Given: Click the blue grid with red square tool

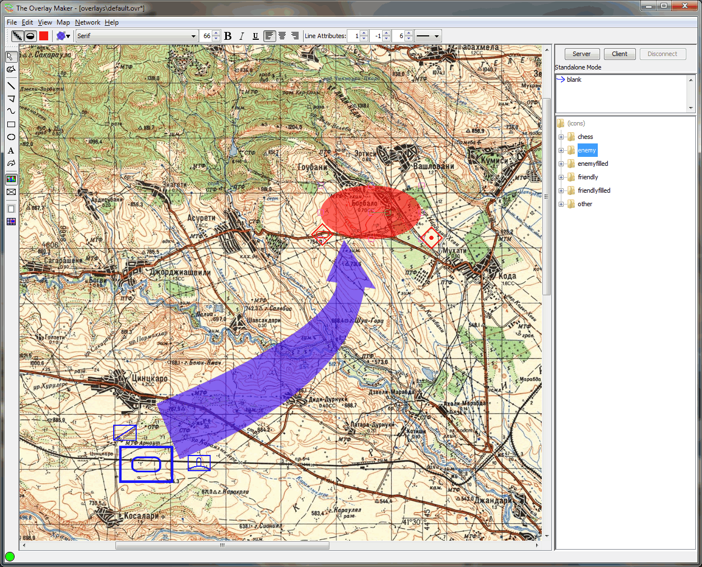Looking at the screenshot, I should pos(11,222).
